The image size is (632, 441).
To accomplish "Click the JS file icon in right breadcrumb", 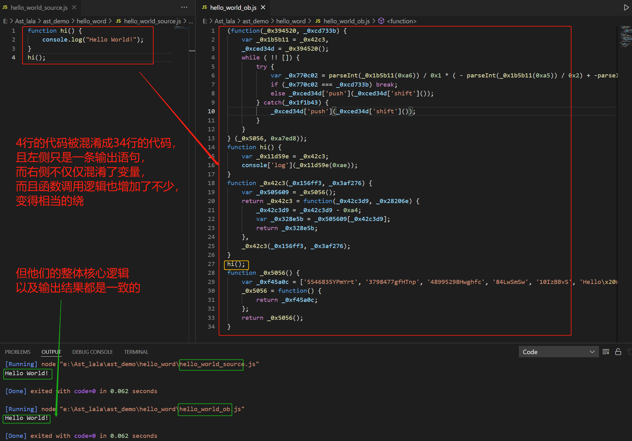I will 318,21.
